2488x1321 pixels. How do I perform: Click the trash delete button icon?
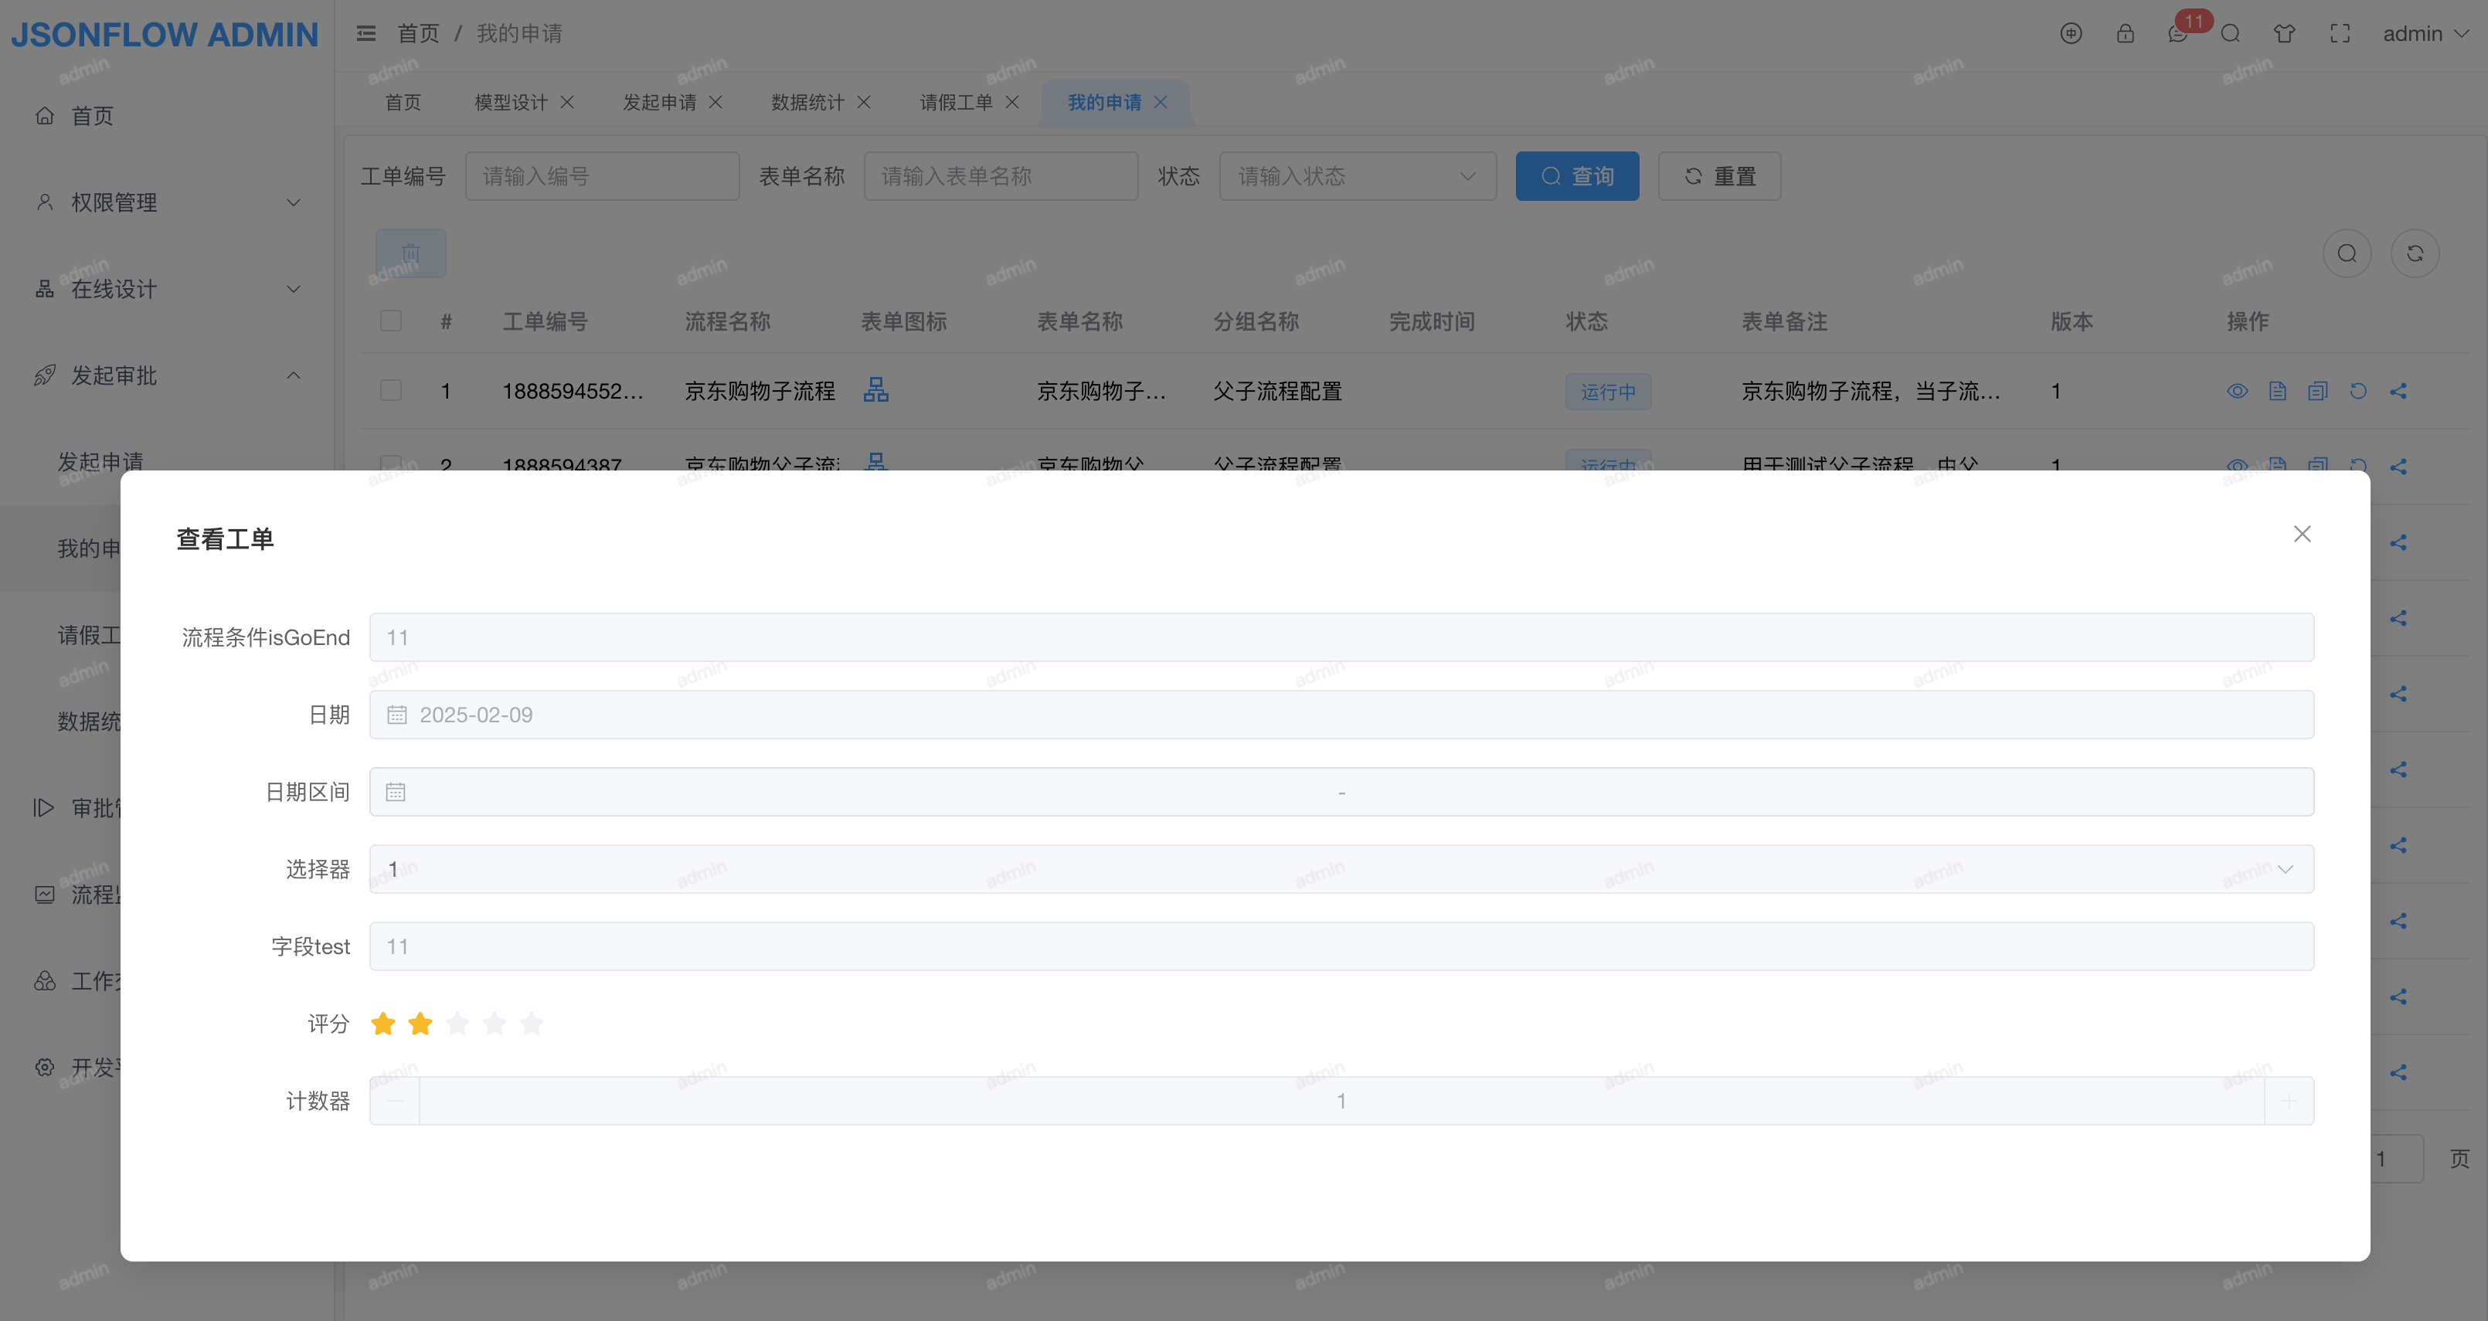410,253
